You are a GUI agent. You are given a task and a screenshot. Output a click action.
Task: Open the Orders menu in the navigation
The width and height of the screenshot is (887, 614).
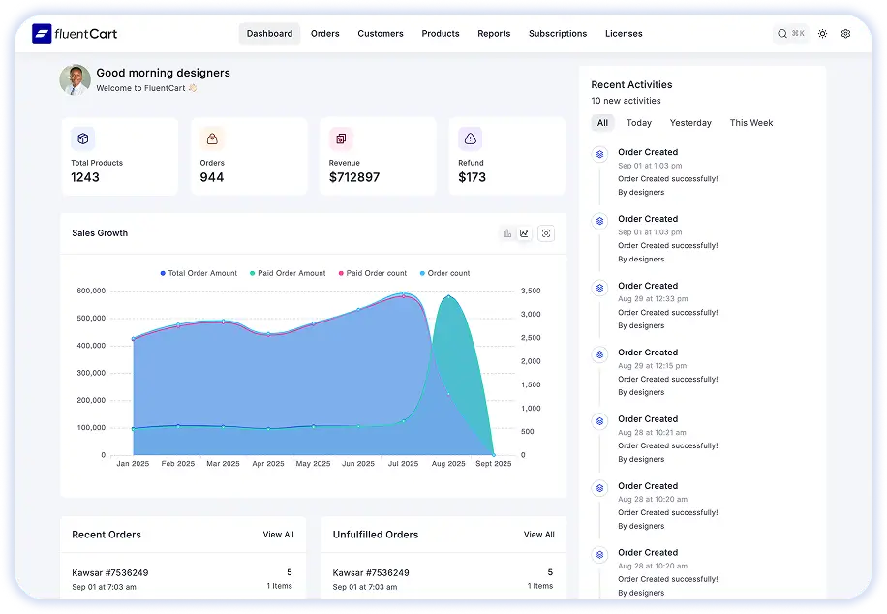coord(325,34)
